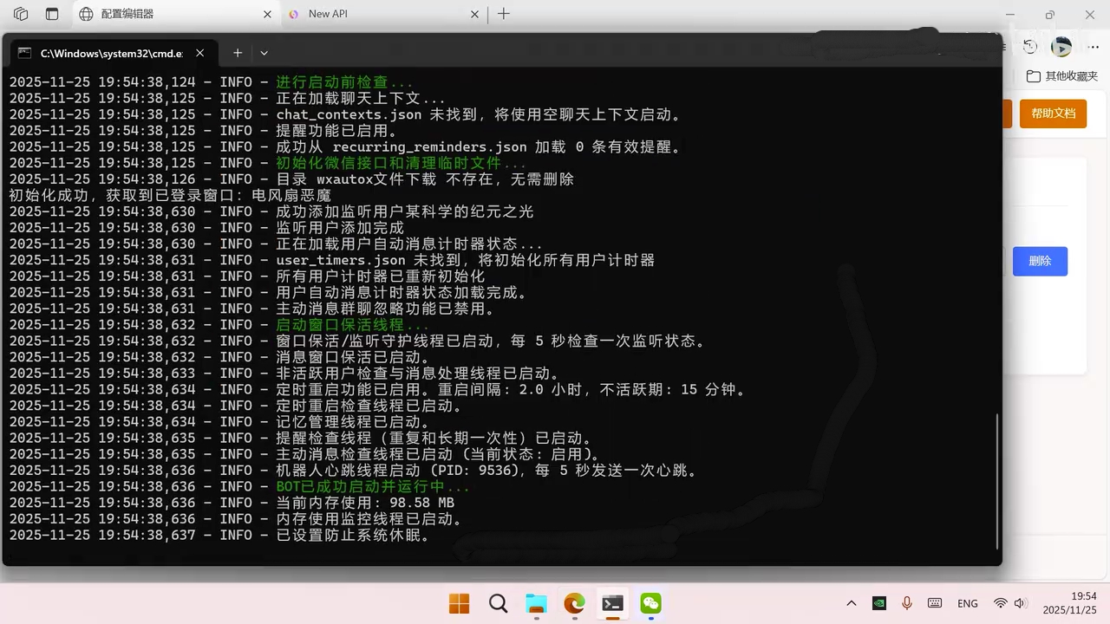Click the blue 删除 button
This screenshot has width=1110, height=624.
coord(1040,261)
